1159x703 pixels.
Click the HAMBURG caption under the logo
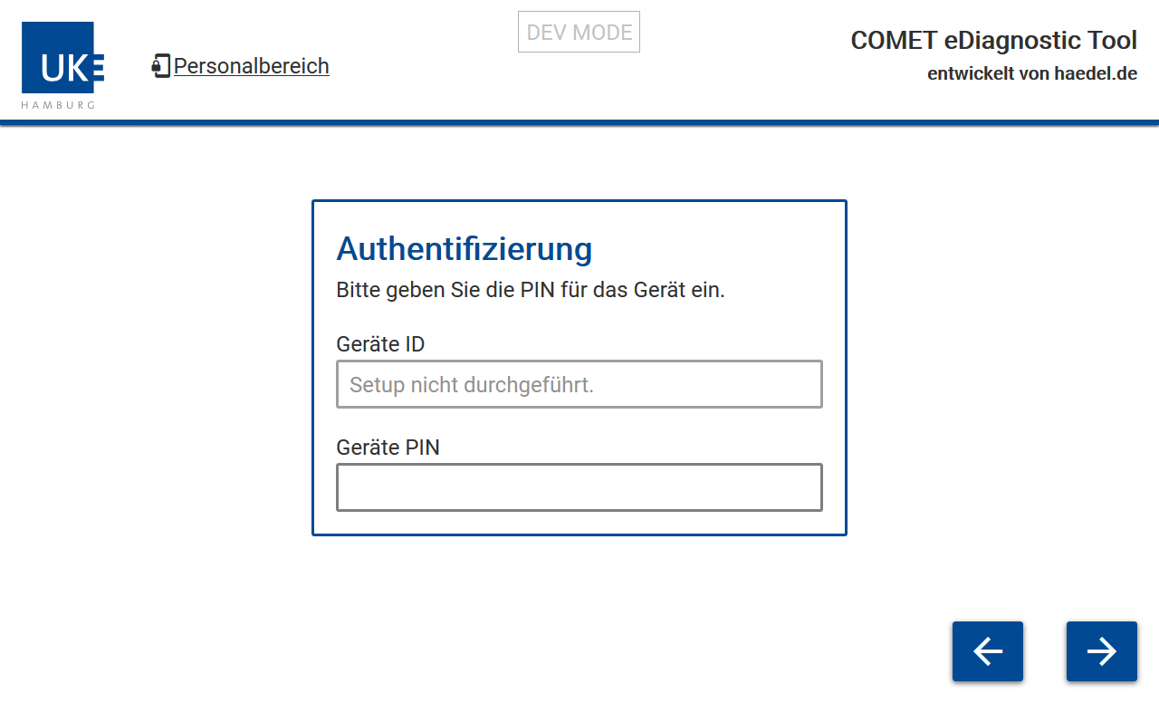click(x=59, y=105)
